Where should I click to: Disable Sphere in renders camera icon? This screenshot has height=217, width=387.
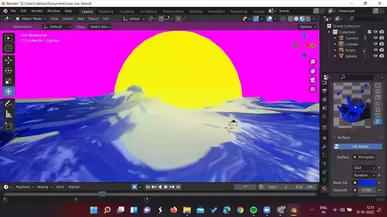coord(382,56)
